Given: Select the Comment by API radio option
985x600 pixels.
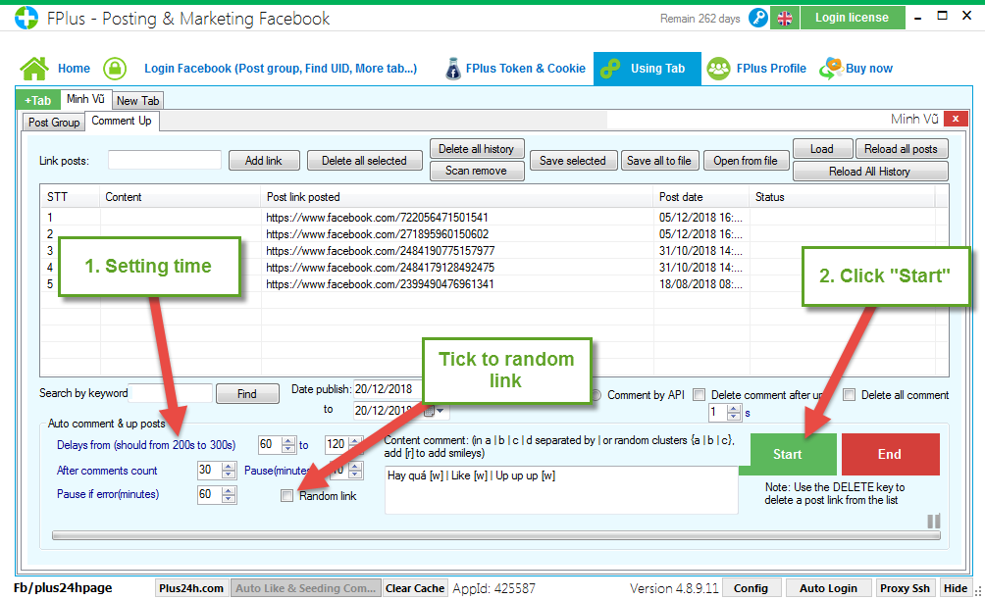Looking at the screenshot, I should click(x=596, y=395).
